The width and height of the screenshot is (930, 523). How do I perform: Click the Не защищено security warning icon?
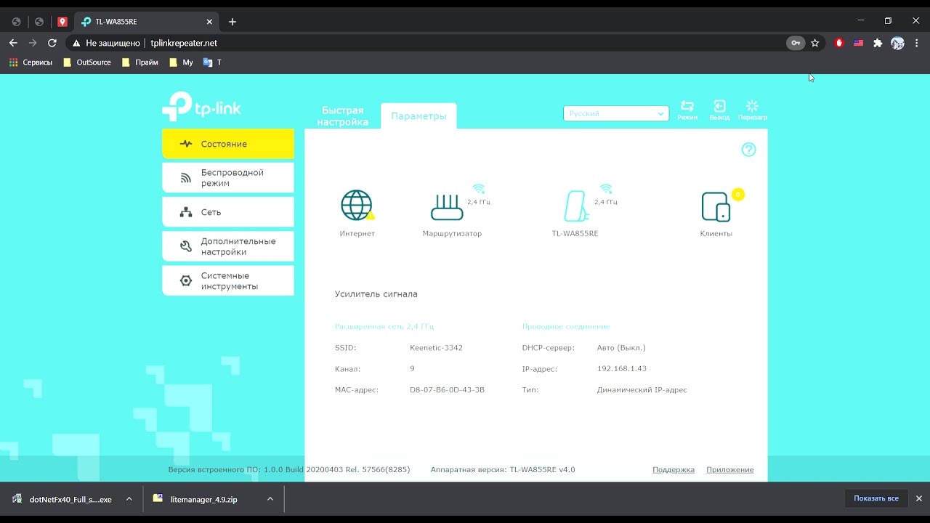click(76, 43)
